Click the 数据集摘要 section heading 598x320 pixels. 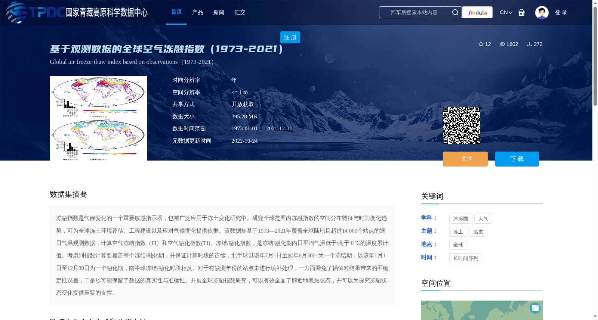68,194
